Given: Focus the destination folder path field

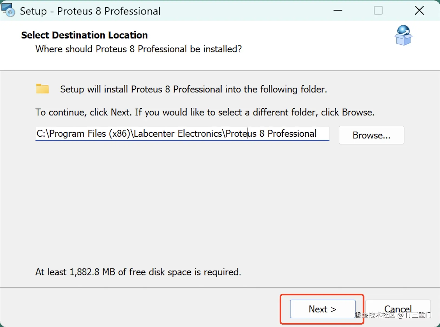Looking at the screenshot, I should [182, 133].
